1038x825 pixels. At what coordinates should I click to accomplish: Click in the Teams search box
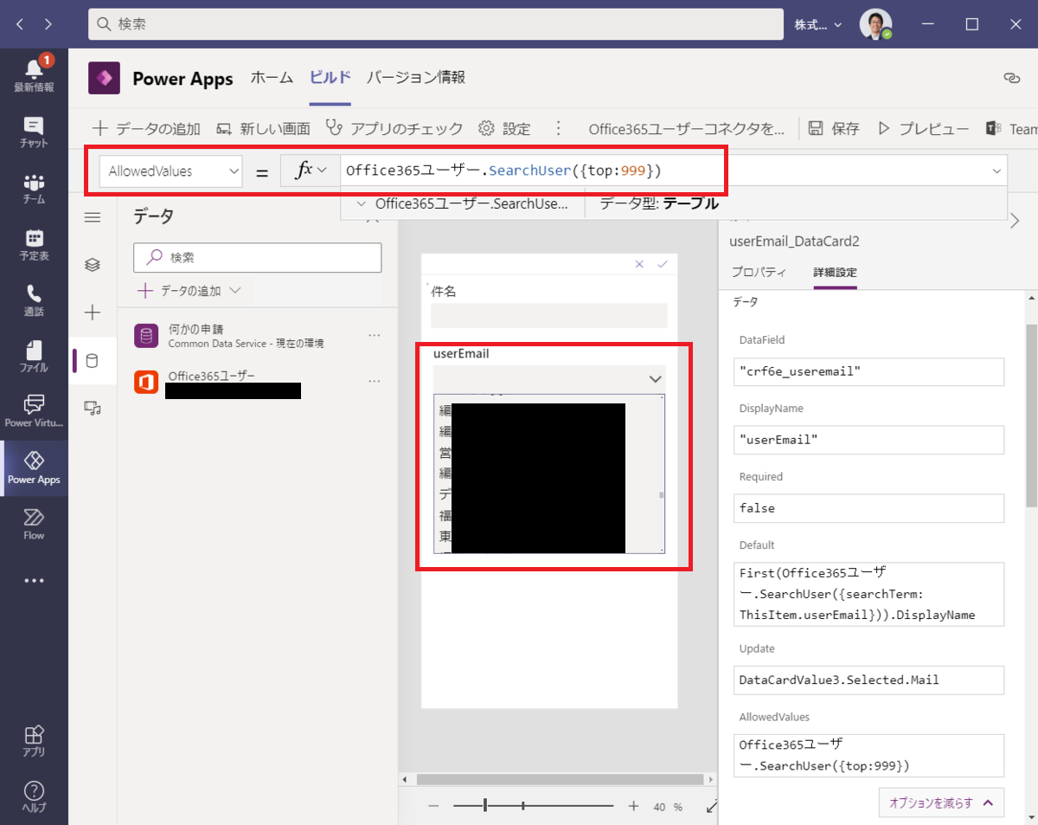[434, 24]
